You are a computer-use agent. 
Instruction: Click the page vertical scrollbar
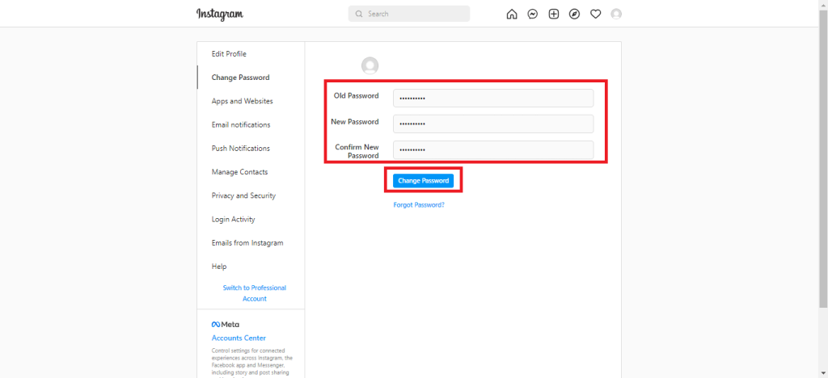(x=823, y=158)
